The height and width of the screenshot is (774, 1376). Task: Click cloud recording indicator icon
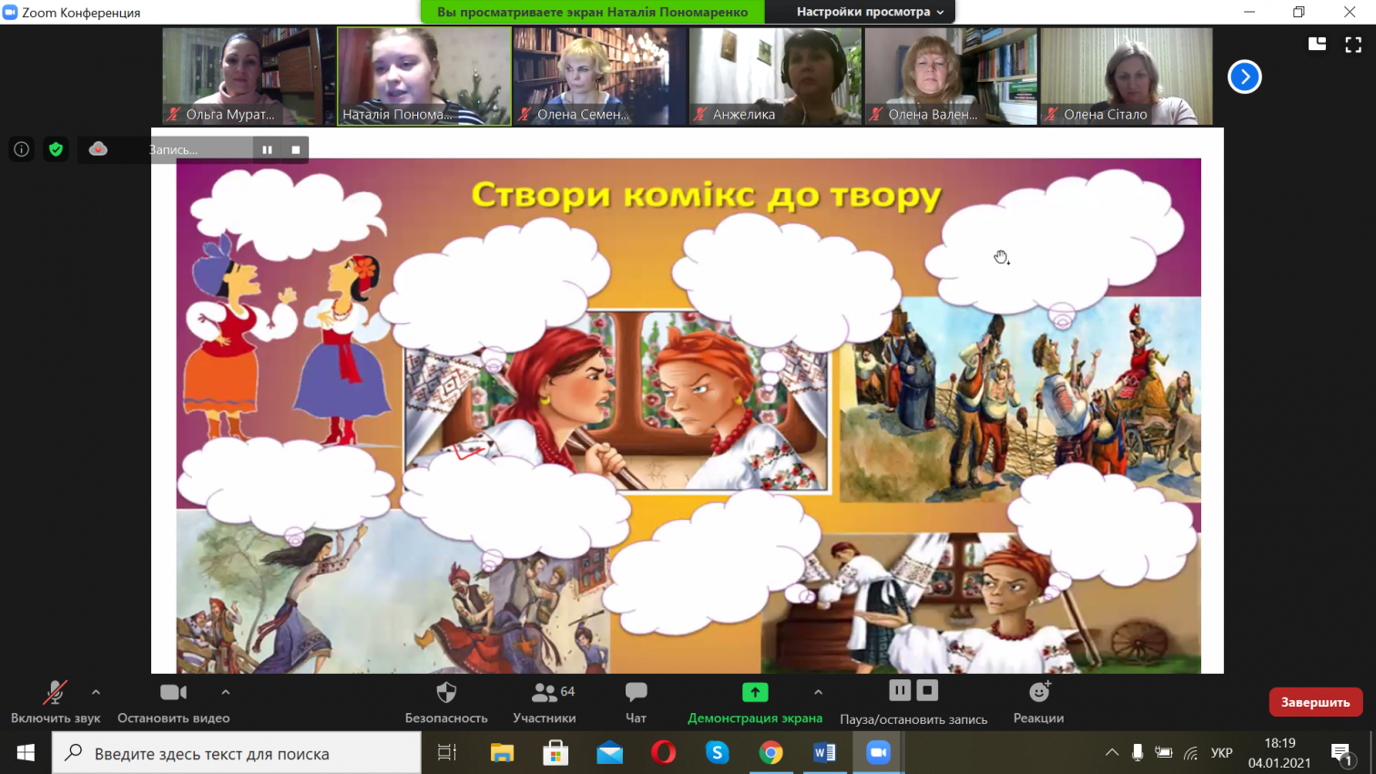98,149
